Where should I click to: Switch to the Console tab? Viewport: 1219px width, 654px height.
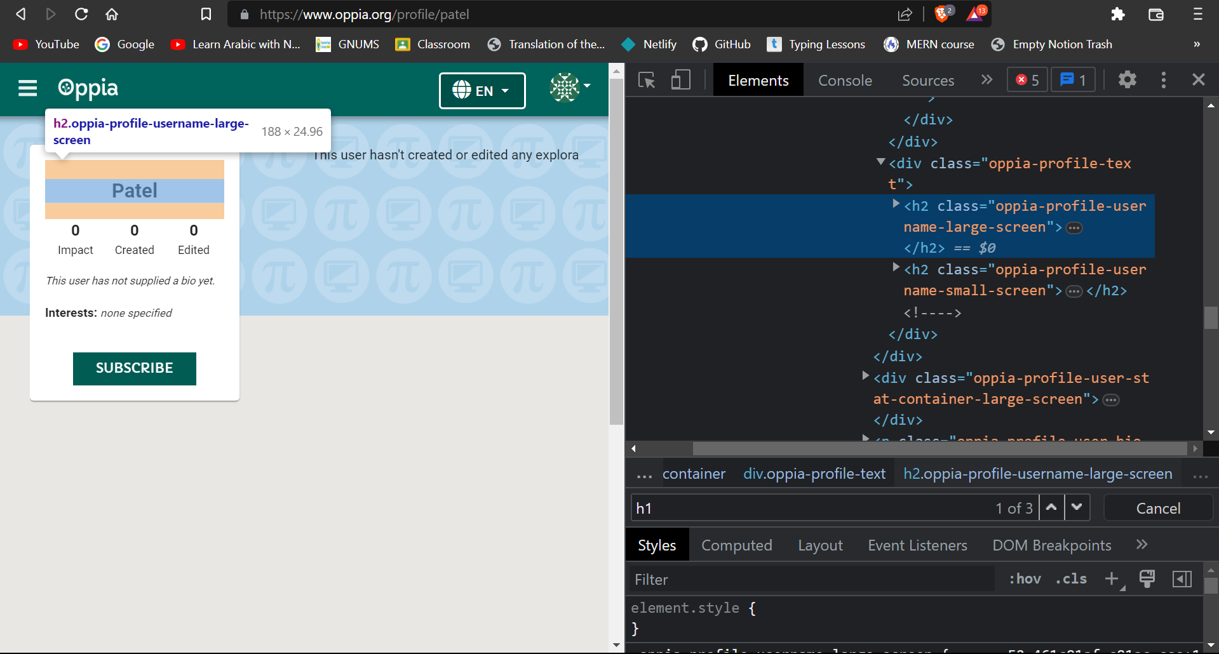845,80
